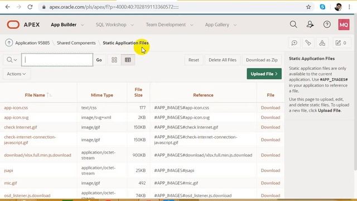Open the administration user-wrench icon
This screenshot has height=201, width=357.
click(310, 25)
